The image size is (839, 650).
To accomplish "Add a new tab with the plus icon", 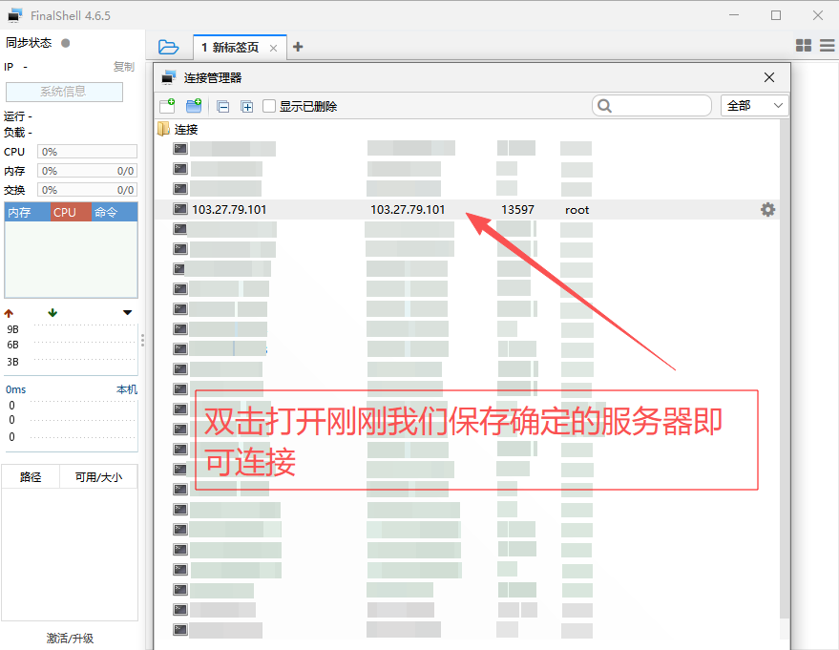I will [298, 47].
